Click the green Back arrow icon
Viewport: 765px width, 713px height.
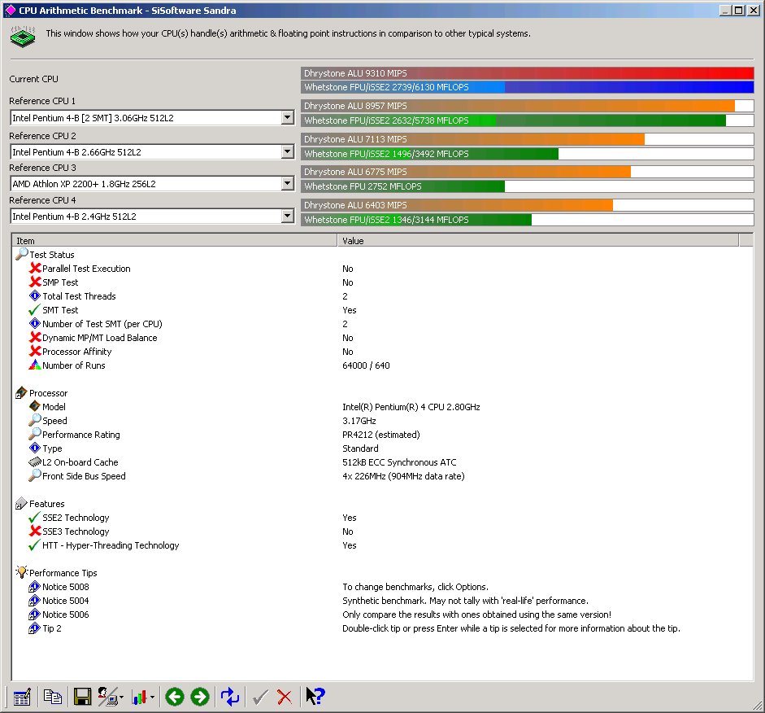[x=175, y=697]
